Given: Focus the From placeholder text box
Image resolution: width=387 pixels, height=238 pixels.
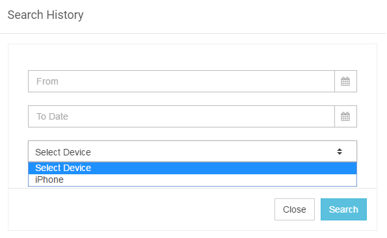Looking at the screenshot, I should point(181,81).
